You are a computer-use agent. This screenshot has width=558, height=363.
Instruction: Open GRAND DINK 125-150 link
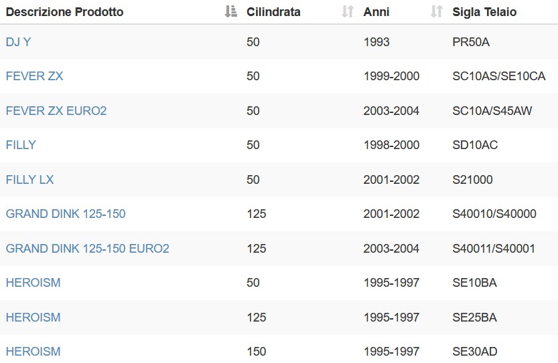coord(66,214)
